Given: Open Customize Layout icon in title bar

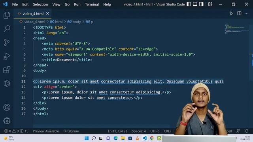Looking at the screenshot, I should coord(210,4).
